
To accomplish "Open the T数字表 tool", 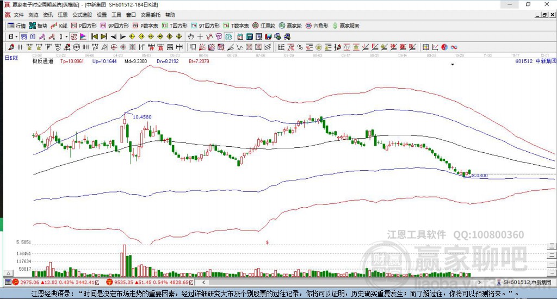I will click(x=236, y=26).
